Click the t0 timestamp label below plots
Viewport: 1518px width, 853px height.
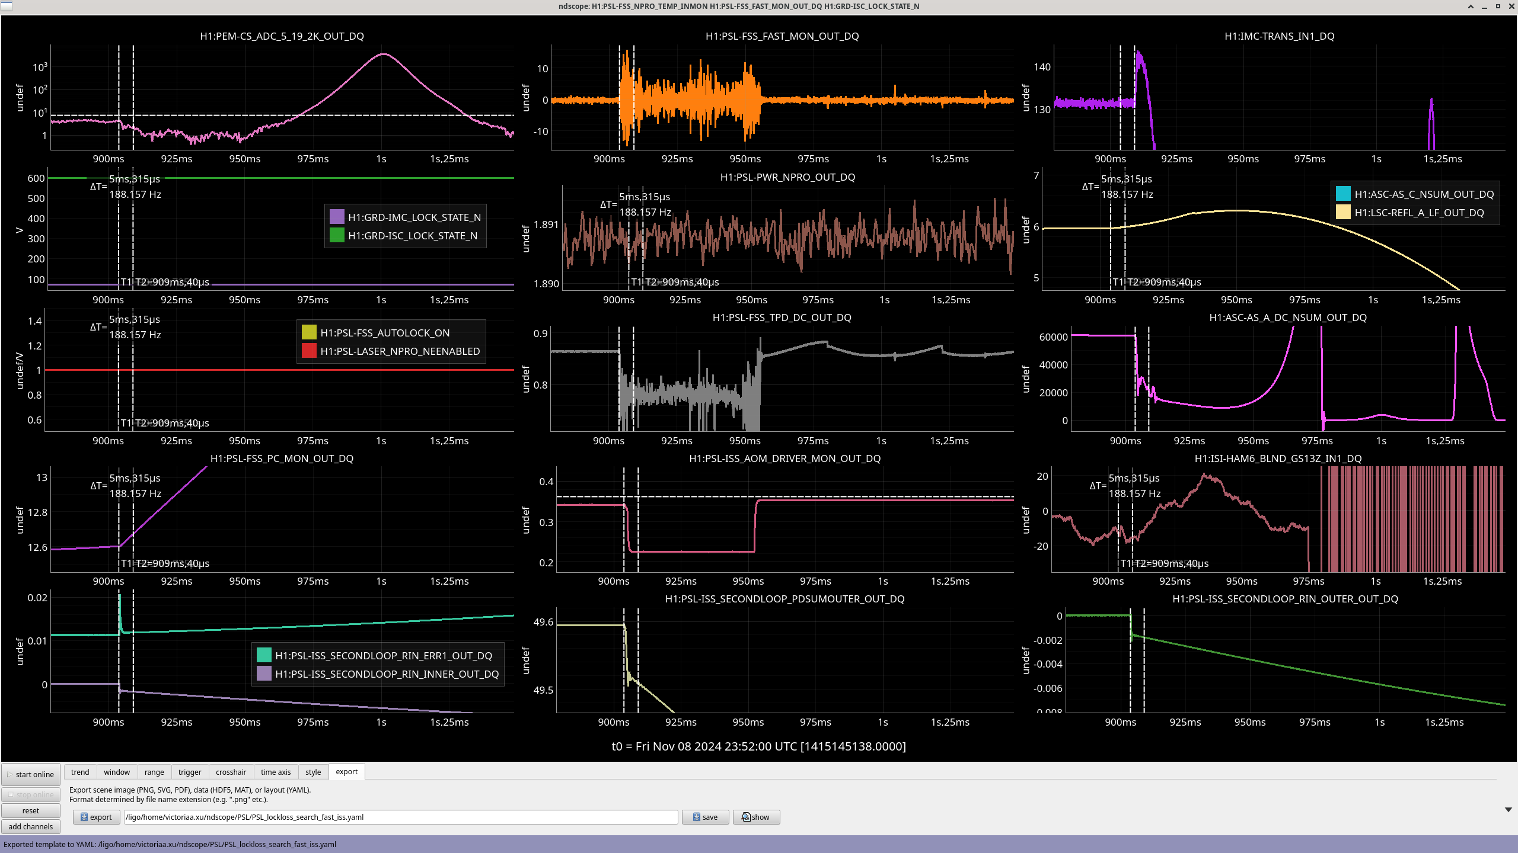coord(758,746)
